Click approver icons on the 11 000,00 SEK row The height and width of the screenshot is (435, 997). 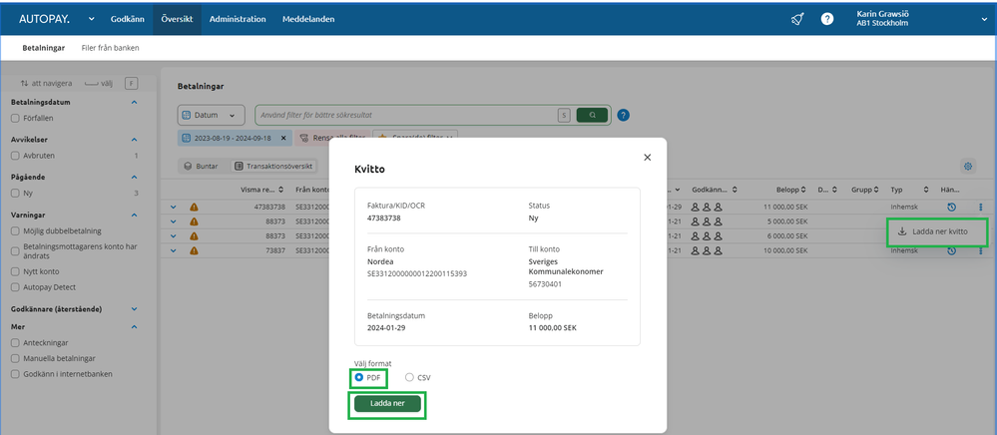[x=707, y=207]
